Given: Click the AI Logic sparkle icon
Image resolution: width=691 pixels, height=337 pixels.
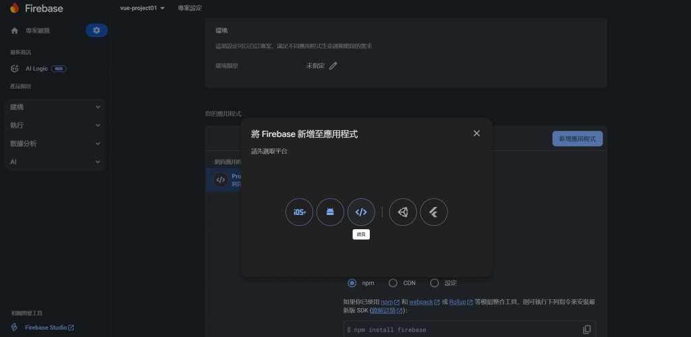Looking at the screenshot, I should (x=15, y=69).
